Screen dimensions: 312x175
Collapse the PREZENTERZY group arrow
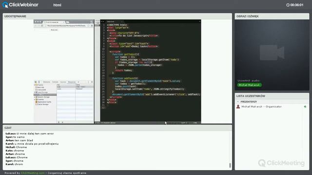[x=238, y=102]
